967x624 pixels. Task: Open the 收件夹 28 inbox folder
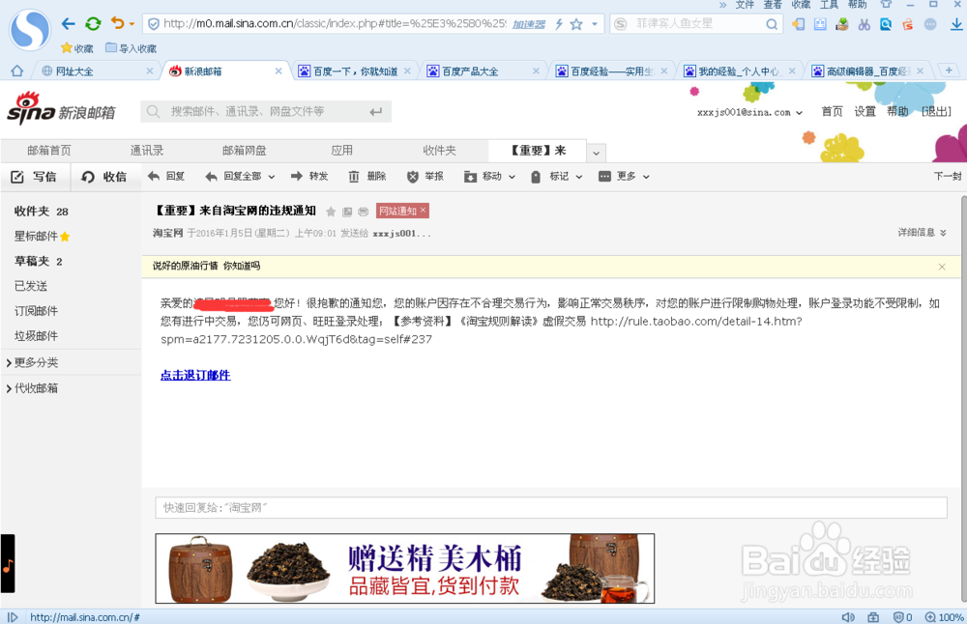(x=42, y=212)
